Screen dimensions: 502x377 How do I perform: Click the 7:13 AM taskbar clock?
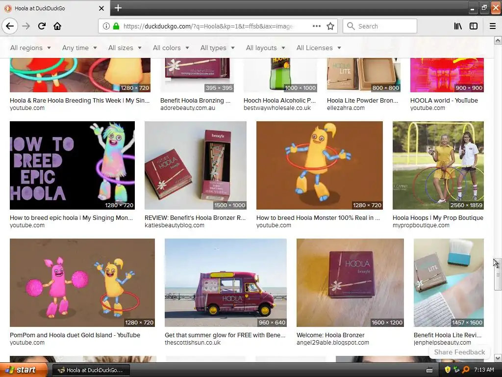pos(484,370)
